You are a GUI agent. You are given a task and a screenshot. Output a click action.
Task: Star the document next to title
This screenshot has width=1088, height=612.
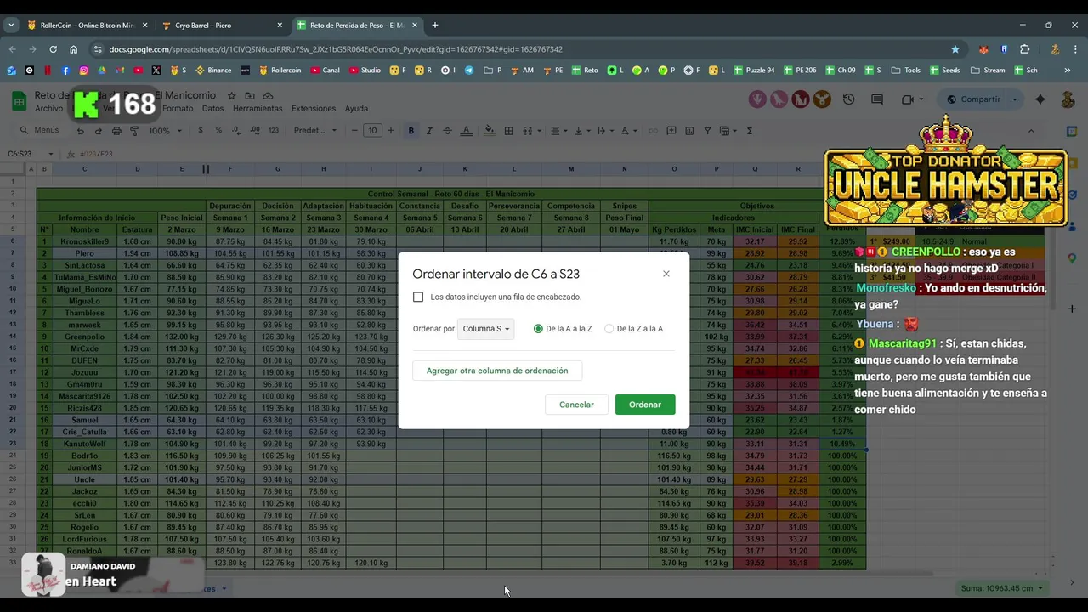coord(231,95)
